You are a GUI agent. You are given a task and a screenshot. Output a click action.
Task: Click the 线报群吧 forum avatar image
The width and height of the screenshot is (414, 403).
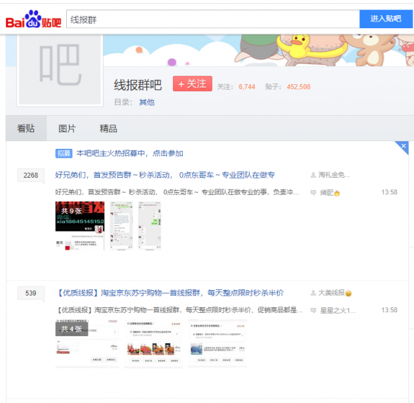(59, 69)
